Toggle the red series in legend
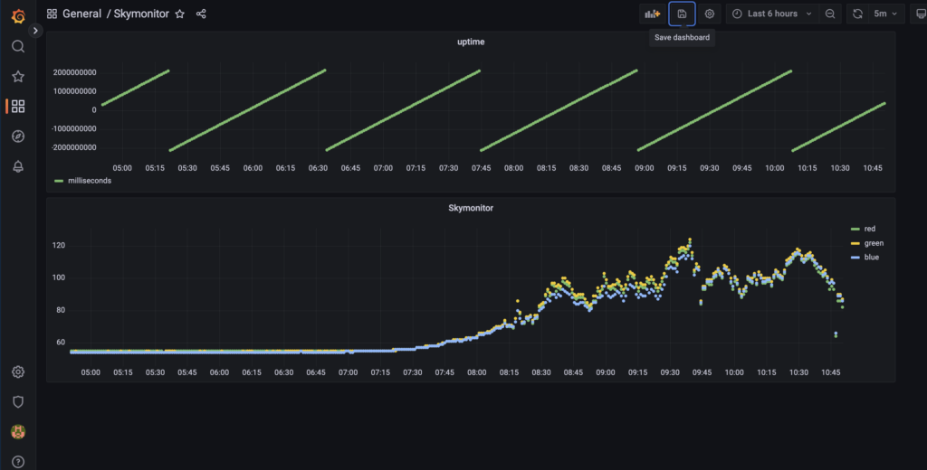927x470 pixels. coord(869,229)
